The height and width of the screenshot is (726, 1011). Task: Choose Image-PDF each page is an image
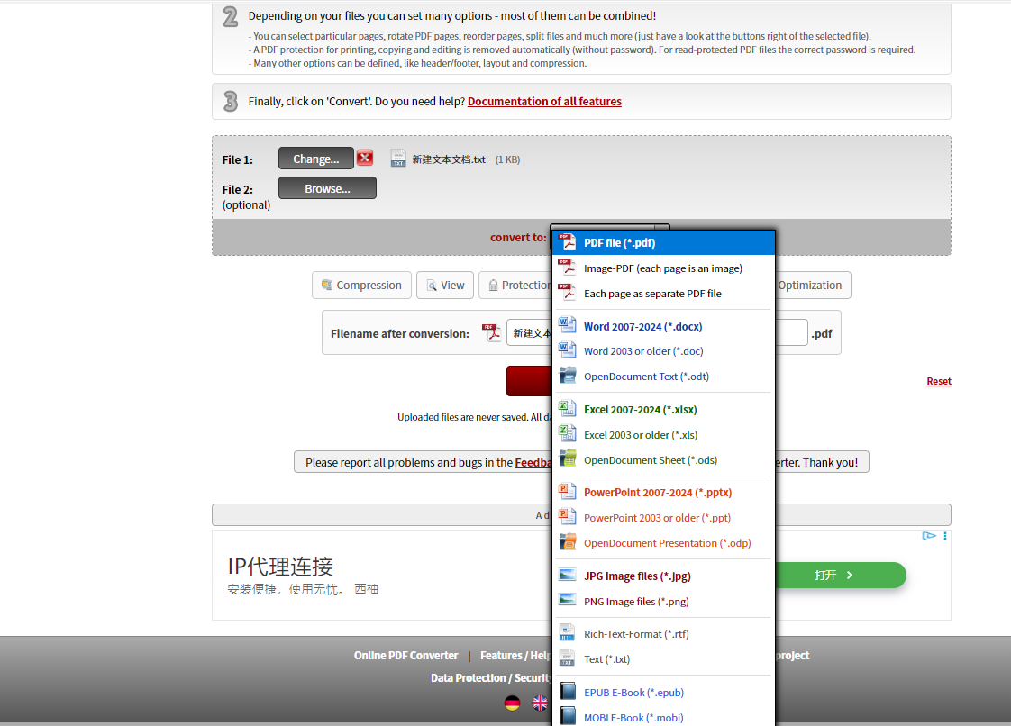pyautogui.click(x=662, y=268)
